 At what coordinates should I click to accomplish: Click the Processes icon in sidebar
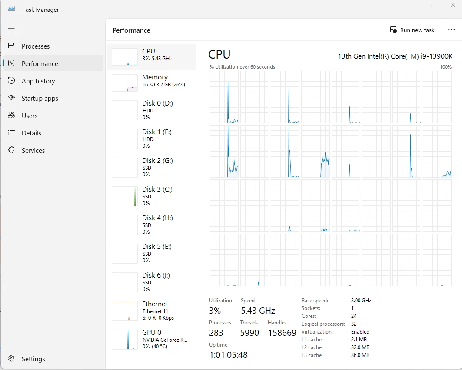tap(11, 46)
